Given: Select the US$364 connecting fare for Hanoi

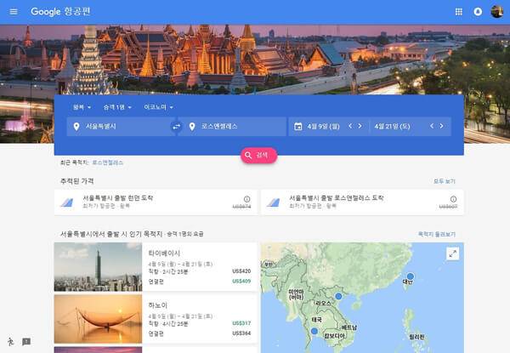Looking at the screenshot, I should pyautogui.click(x=241, y=333).
